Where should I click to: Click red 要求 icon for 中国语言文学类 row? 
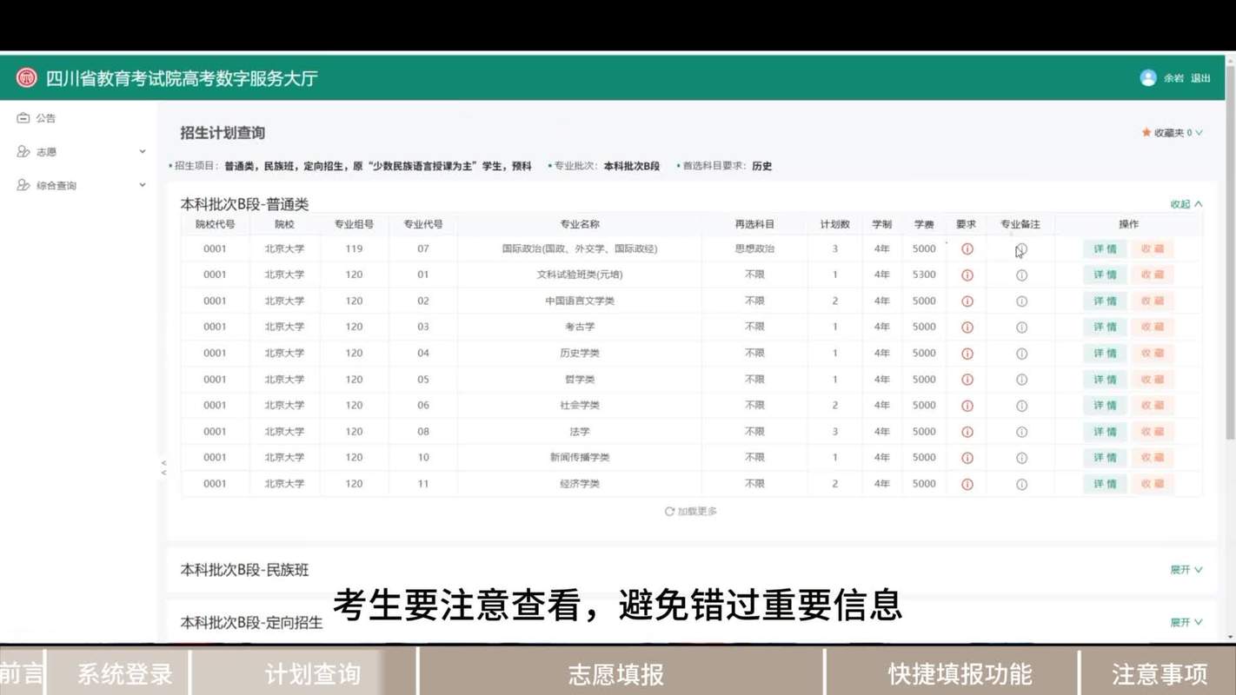[x=967, y=301]
